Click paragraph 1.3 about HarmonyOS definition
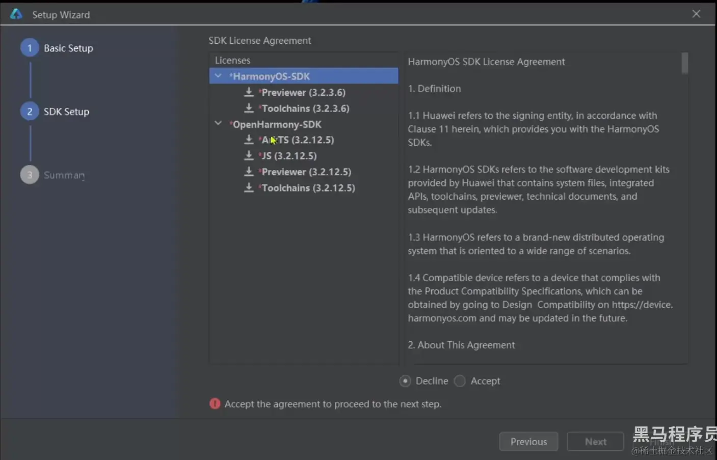717x460 pixels. 536,244
